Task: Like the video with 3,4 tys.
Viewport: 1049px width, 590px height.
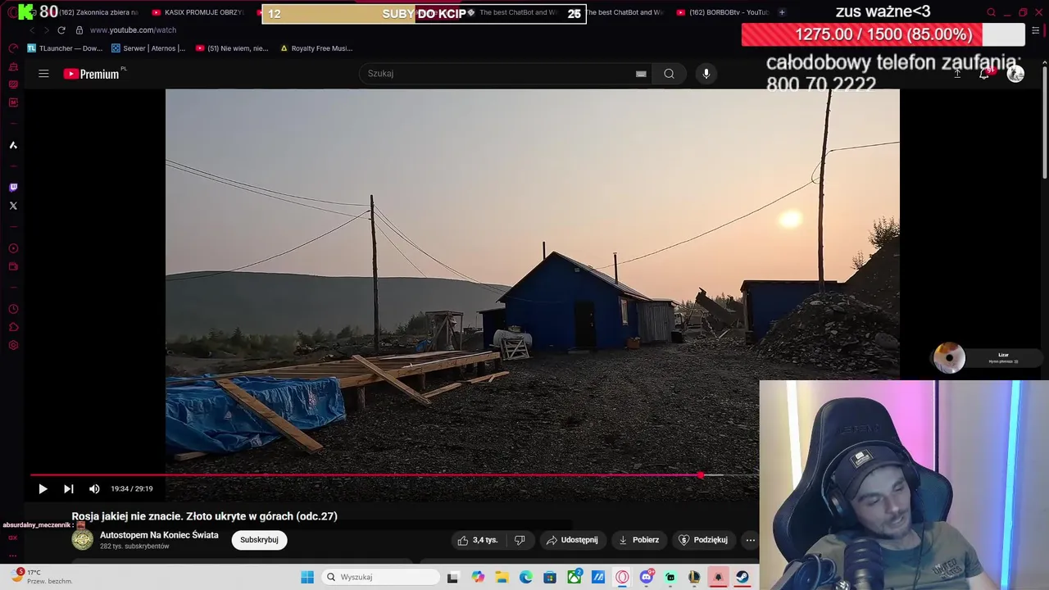Action: [478, 540]
